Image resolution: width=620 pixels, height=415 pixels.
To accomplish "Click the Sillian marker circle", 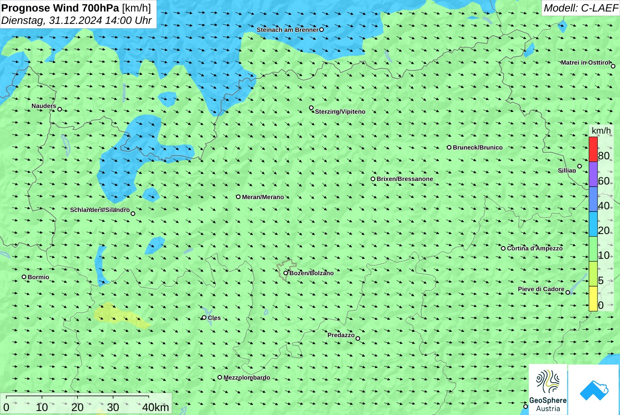I will click(580, 166).
